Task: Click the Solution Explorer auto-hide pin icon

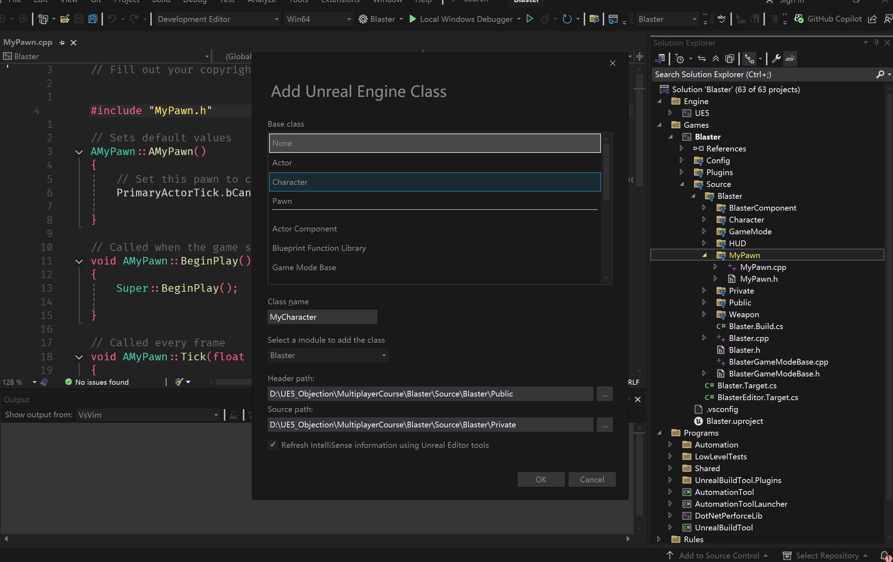Action: 876,43
